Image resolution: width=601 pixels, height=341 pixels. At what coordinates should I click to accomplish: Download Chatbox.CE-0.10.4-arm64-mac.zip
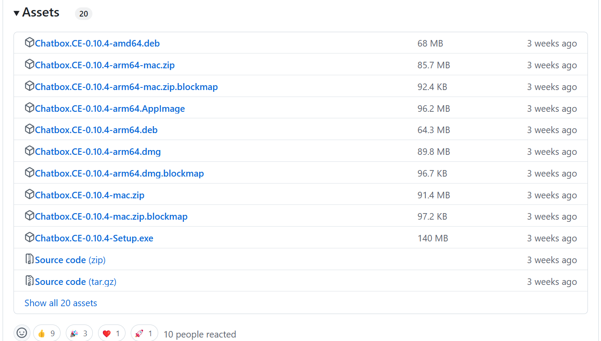tap(105, 65)
